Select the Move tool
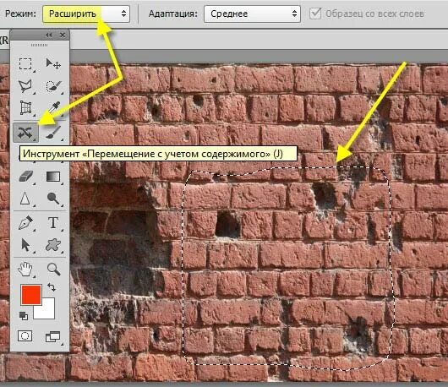Screen dimensions: 448x387 53,63
